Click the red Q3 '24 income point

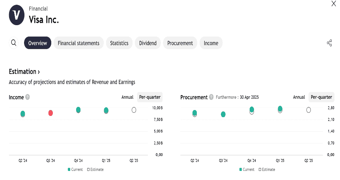(x=50, y=113)
